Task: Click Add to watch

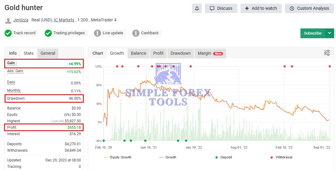Action: [x=261, y=9]
